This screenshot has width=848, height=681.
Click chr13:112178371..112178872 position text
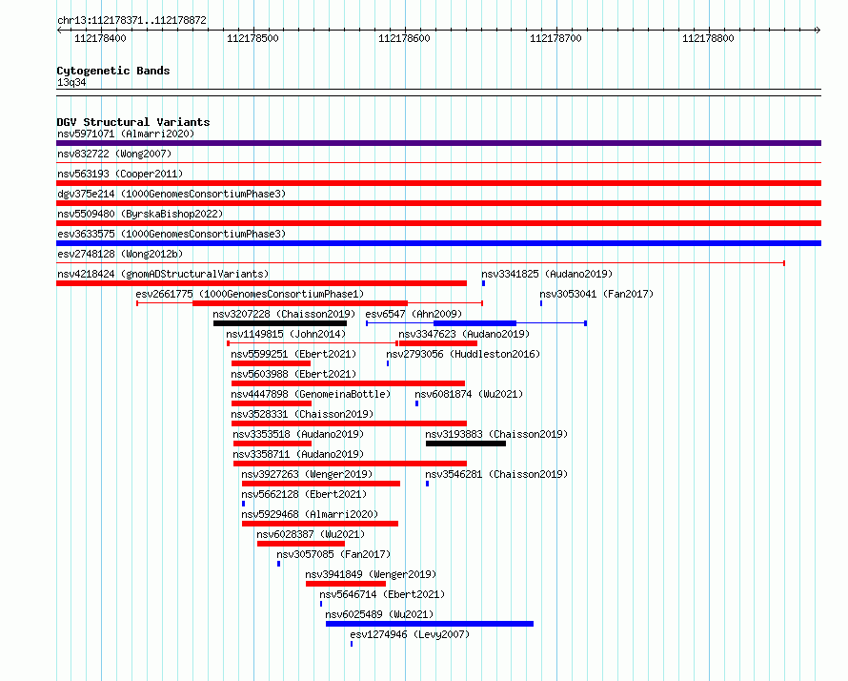tap(131, 20)
